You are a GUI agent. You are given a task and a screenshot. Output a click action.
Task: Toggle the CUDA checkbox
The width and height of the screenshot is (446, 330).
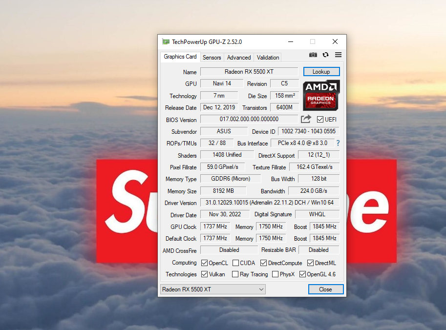tap(235, 263)
